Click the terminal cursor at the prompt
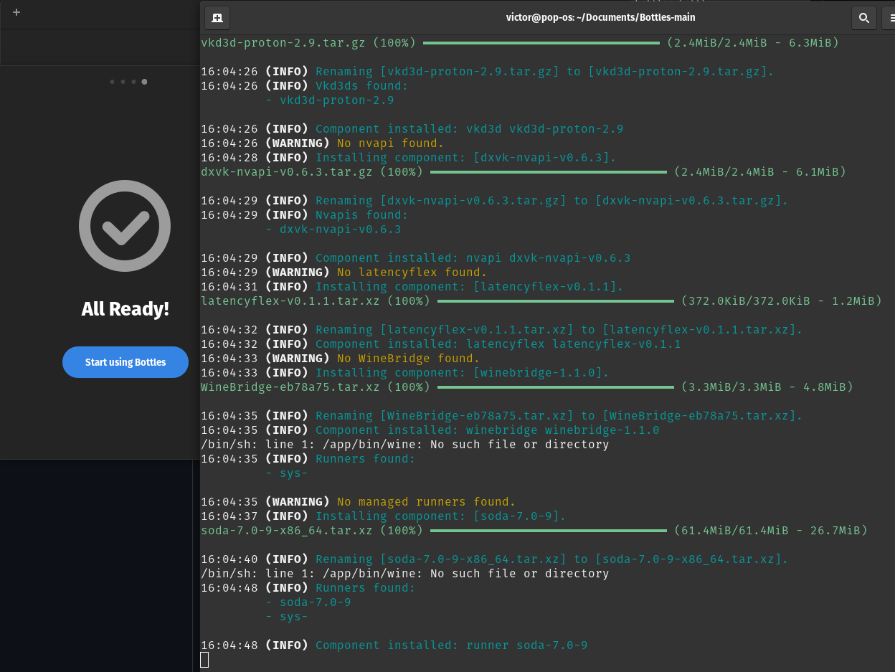Image resolution: width=895 pixels, height=672 pixels. click(204, 660)
